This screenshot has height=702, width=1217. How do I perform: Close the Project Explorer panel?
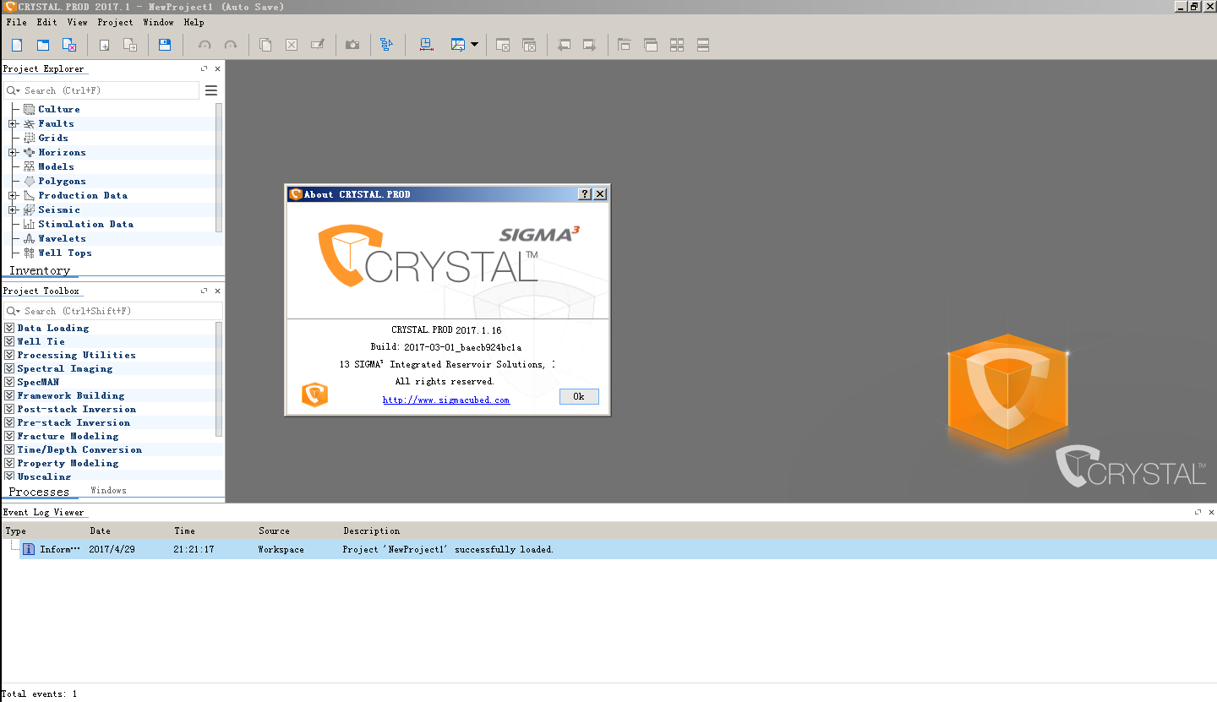(217, 68)
